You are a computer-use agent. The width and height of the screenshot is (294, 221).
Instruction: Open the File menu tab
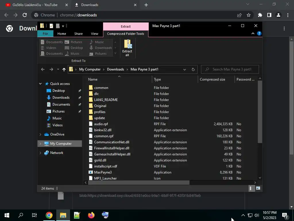(45, 34)
